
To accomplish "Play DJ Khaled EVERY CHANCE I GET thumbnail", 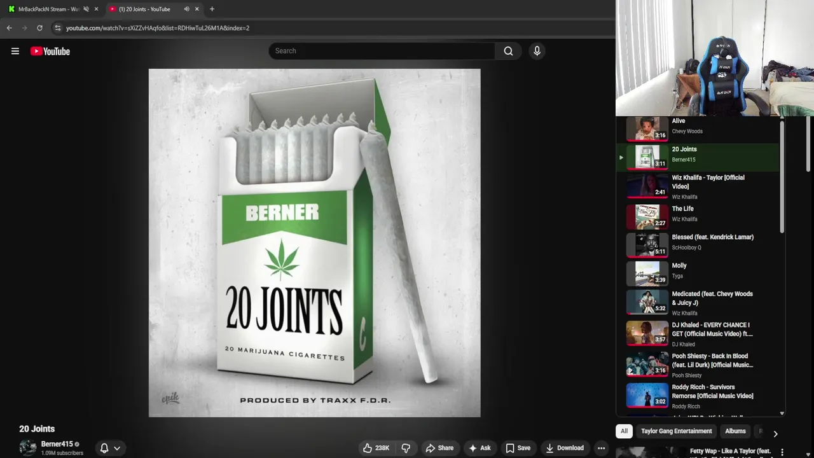I will tap(647, 333).
